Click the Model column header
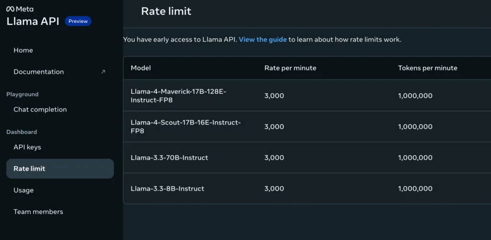 click(x=140, y=68)
